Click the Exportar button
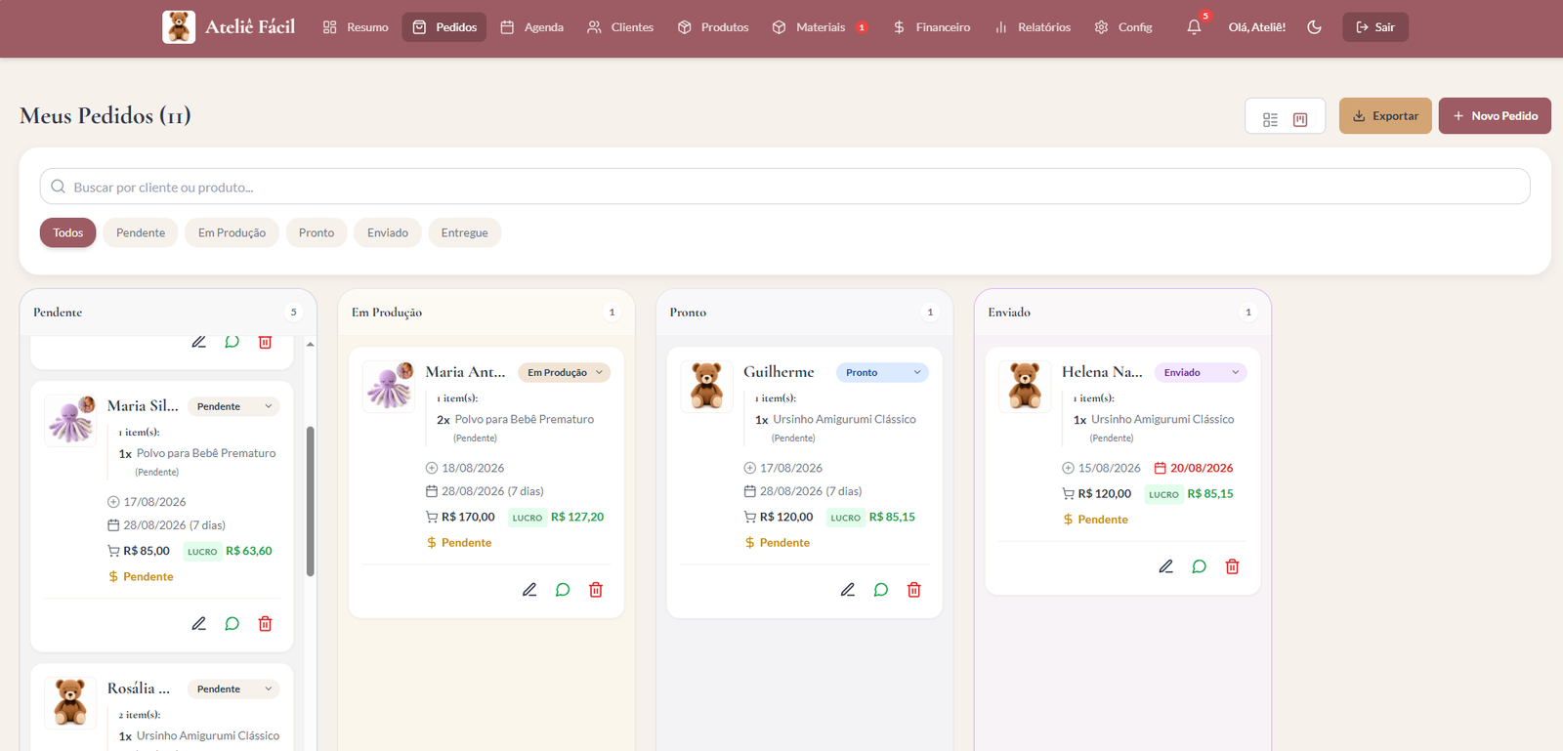 point(1385,116)
